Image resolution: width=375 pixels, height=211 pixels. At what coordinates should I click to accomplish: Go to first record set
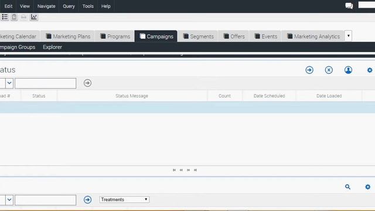tap(175, 170)
